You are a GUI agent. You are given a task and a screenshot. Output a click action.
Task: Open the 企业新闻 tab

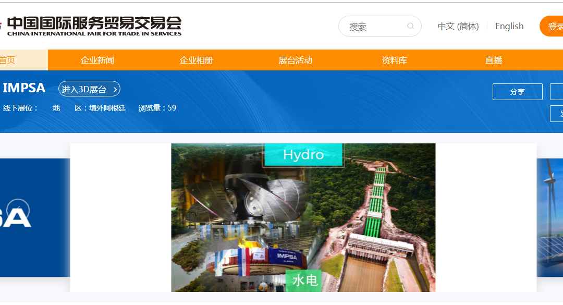pos(97,60)
